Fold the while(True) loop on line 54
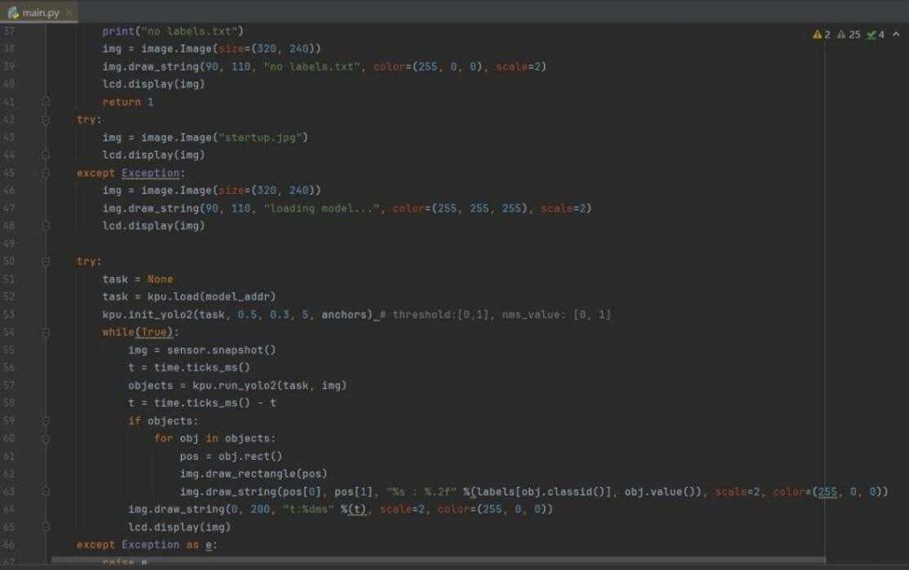909x570 pixels. 46,332
